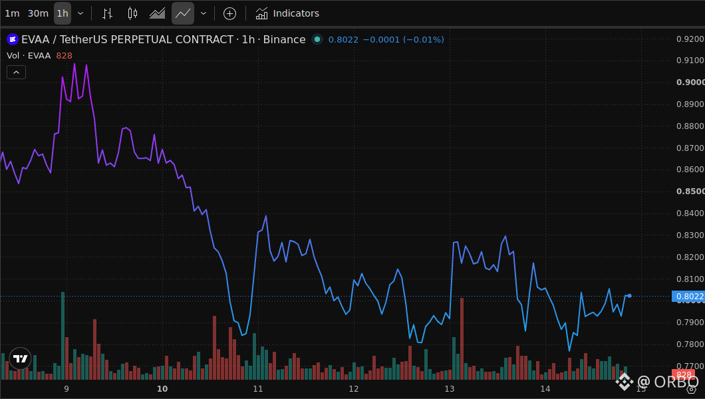Select the 1h timeframe

(x=63, y=13)
